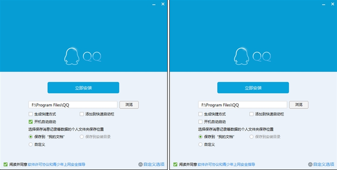Viewport: 337px width, 170px height.
Task: Toggle 阅读并同意 checkbox in left window
Action: (5, 164)
